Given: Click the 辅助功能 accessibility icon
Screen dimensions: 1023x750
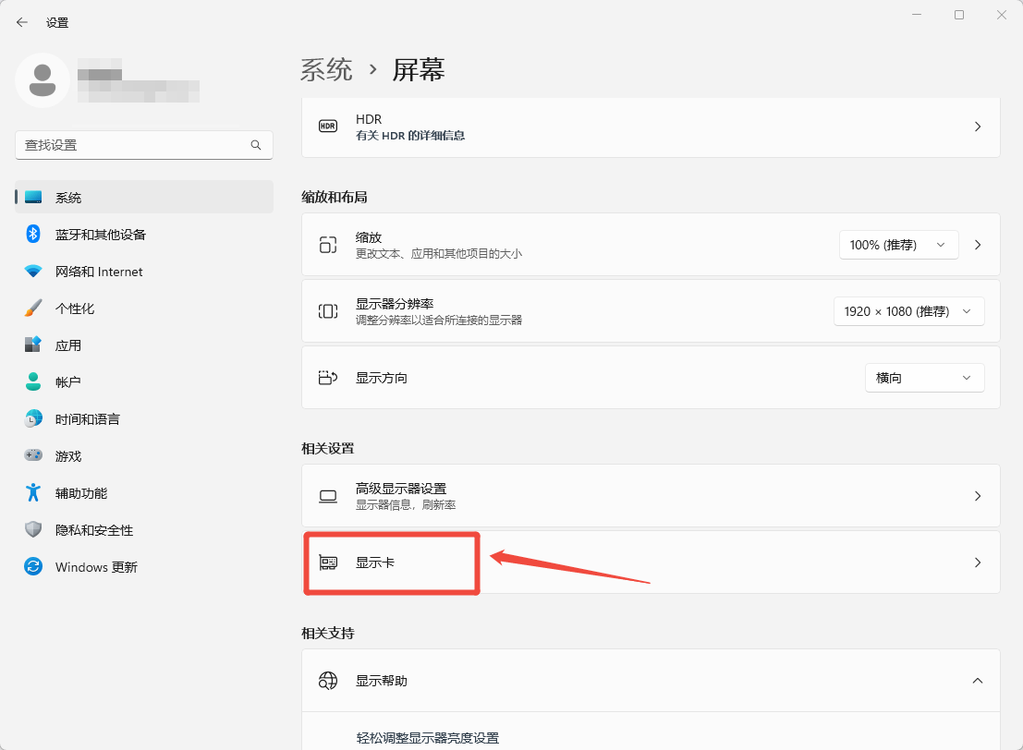Looking at the screenshot, I should click(x=33, y=493).
